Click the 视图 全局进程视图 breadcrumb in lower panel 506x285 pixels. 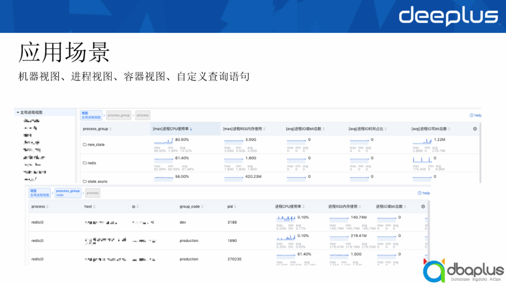point(40,193)
